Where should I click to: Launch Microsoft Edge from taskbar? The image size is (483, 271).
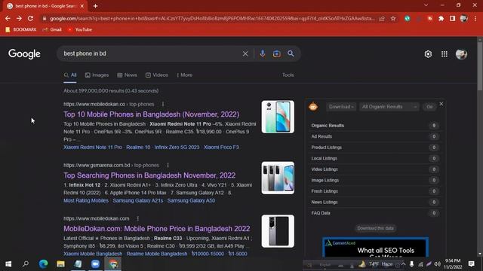click(x=44, y=264)
